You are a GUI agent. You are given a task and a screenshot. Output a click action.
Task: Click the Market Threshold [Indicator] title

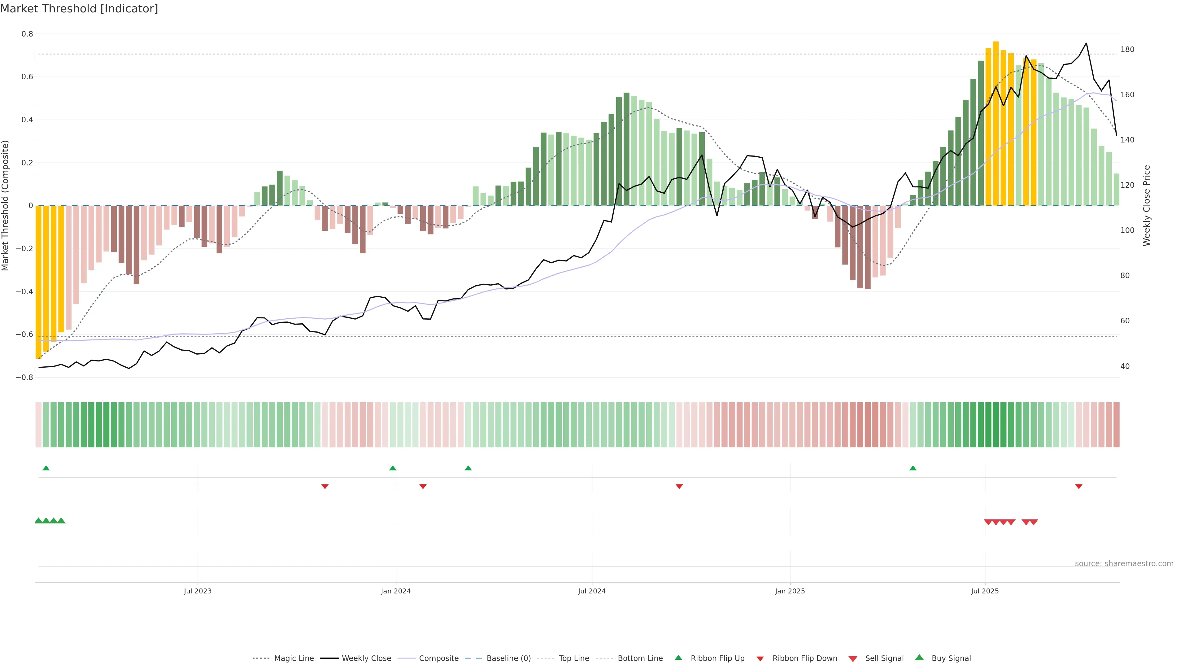pyautogui.click(x=79, y=9)
